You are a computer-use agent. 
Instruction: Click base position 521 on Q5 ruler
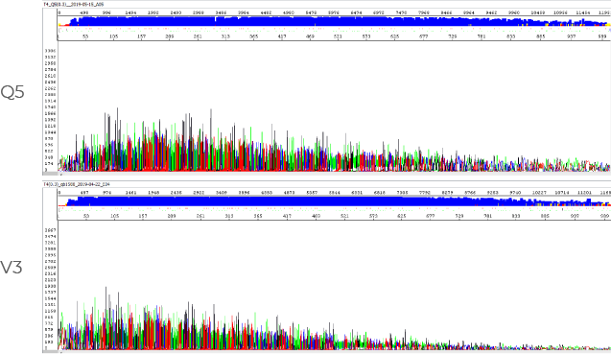pyautogui.click(x=338, y=36)
